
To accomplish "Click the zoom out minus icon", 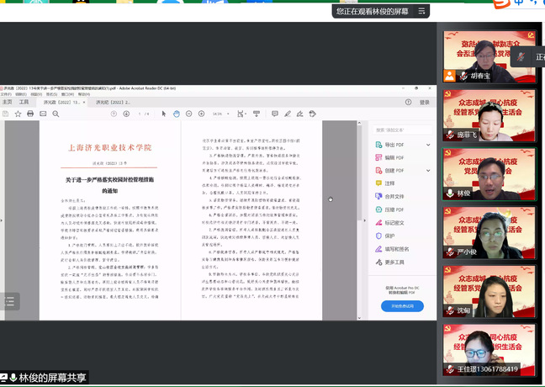I will [188, 114].
